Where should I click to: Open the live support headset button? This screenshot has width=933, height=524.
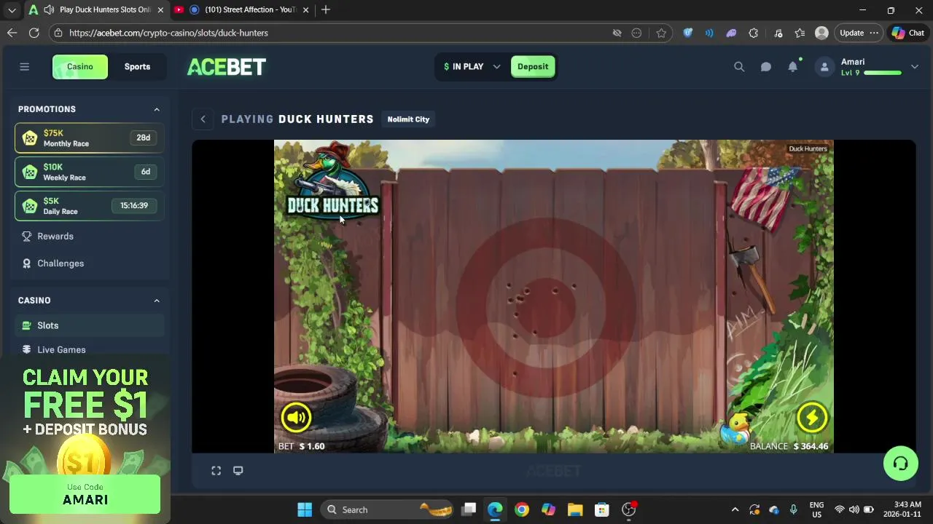pos(900,464)
